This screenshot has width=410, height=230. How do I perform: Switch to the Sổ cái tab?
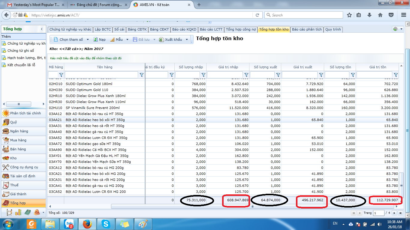[x=119, y=29]
